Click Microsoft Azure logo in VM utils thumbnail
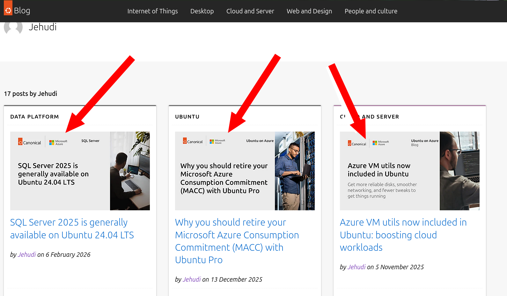This screenshot has width=507, height=296. pyautogui.click(x=381, y=143)
